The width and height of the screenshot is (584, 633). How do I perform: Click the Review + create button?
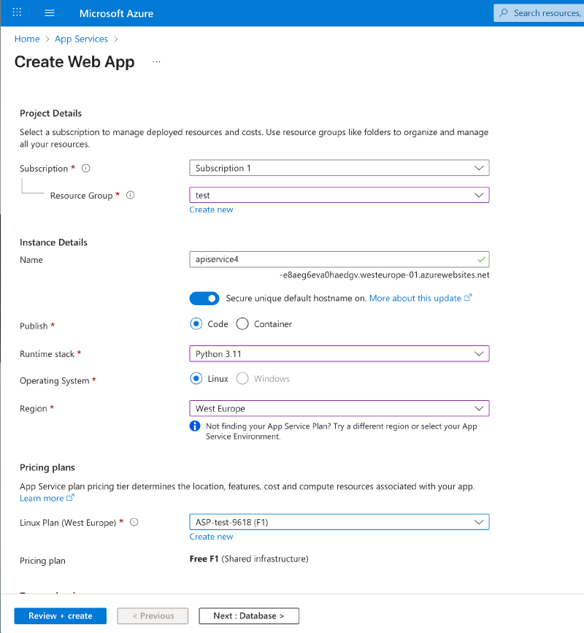tap(61, 615)
